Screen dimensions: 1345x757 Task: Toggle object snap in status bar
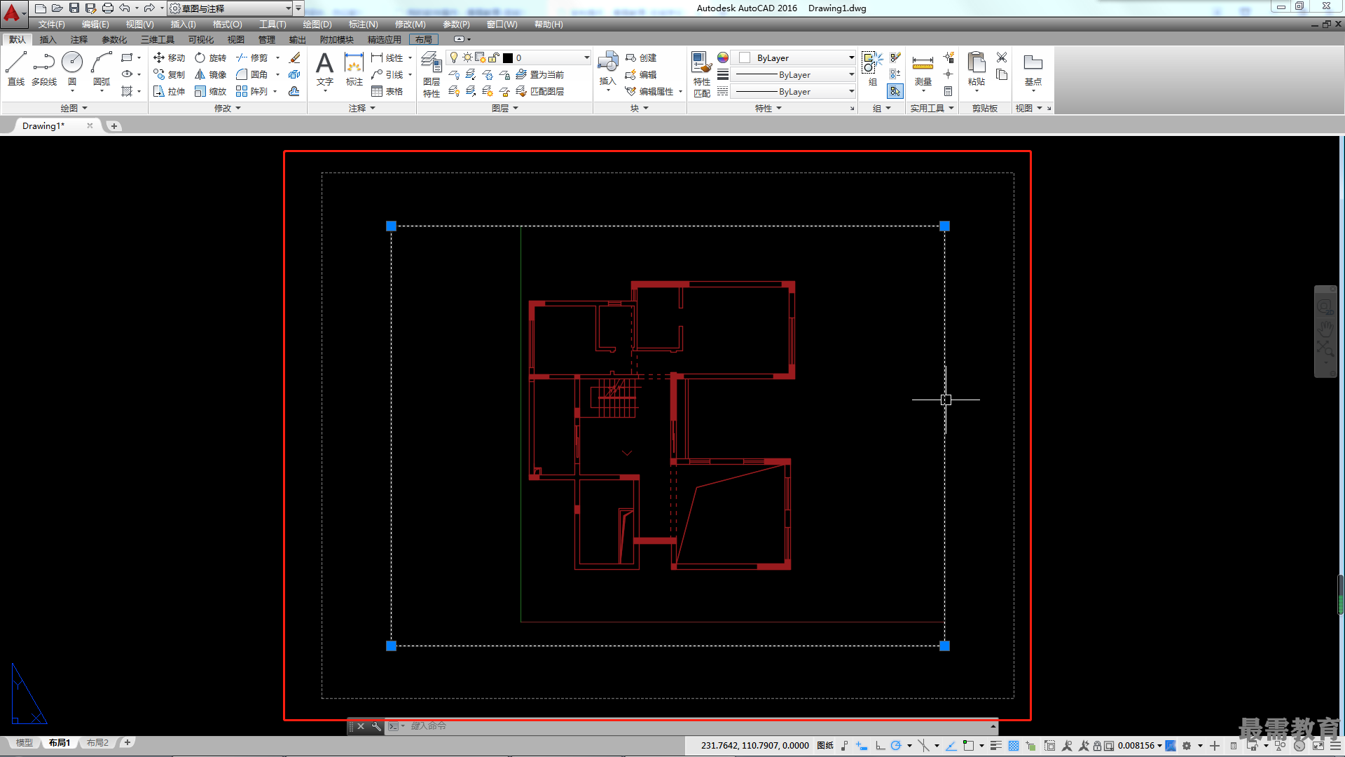(x=968, y=746)
